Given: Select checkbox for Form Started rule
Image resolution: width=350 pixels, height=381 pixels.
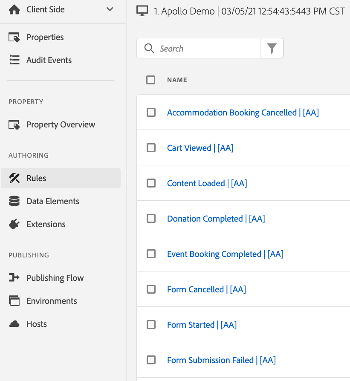Looking at the screenshot, I should click(x=151, y=325).
